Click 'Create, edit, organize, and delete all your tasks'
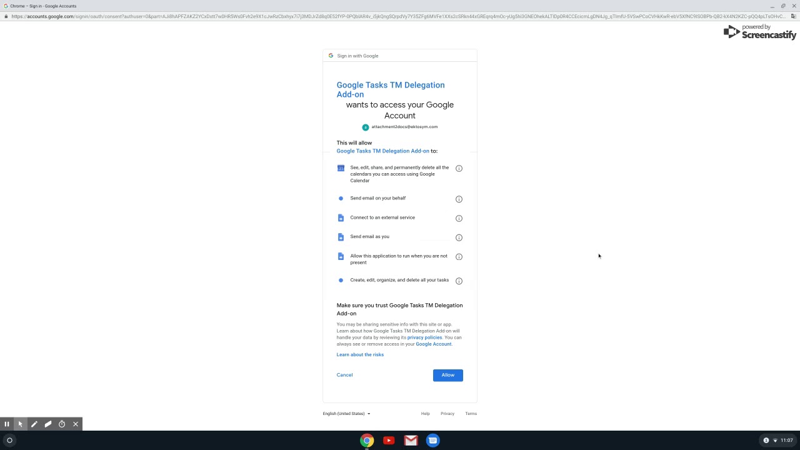The height and width of the screenshot is (450, 800). click(x=399, y=280)
